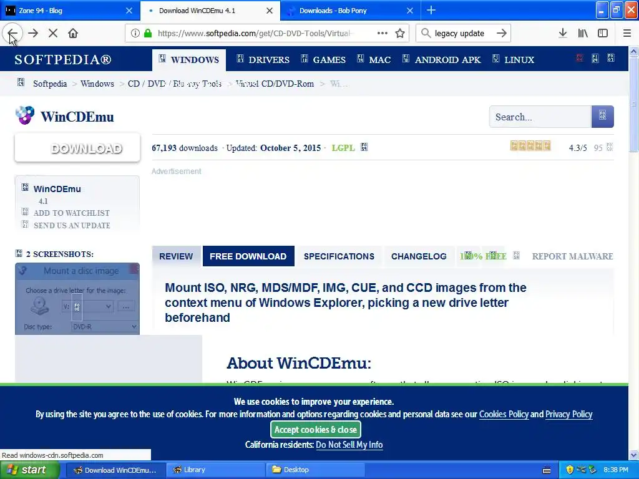Click the Softpedia breadcrumb link
The width and height of the screenshot is (639, 479).
(50, 84)
